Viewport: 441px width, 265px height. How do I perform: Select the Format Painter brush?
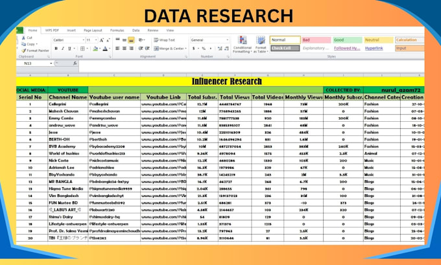click(x=23, y=51)
